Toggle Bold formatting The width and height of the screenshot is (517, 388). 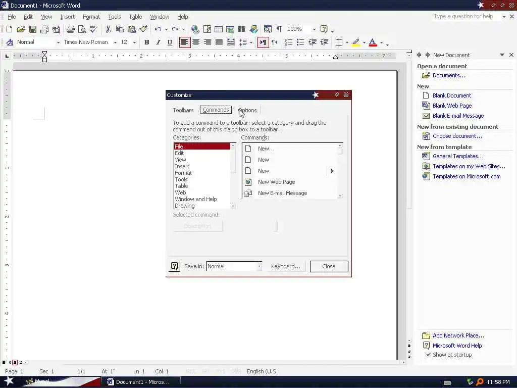point(147,42)
